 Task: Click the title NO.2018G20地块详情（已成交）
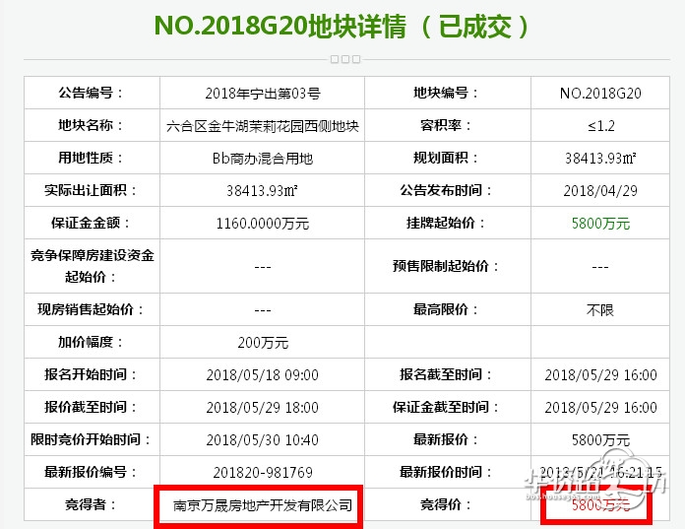[x=342, y=26]
